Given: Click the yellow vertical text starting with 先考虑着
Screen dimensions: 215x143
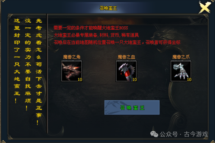Looking at the screenshot, I should pyautogui.click(x=39, y=71).
